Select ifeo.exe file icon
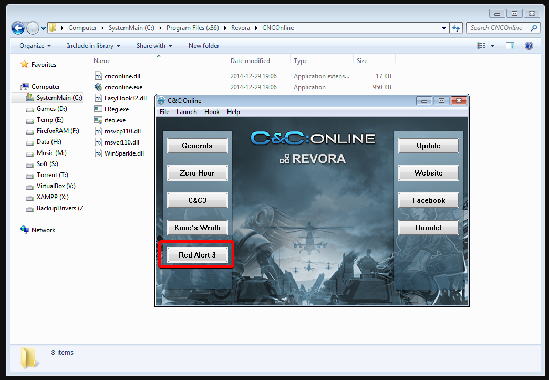This screenshot has width=549, height=380. pos(98,120)
